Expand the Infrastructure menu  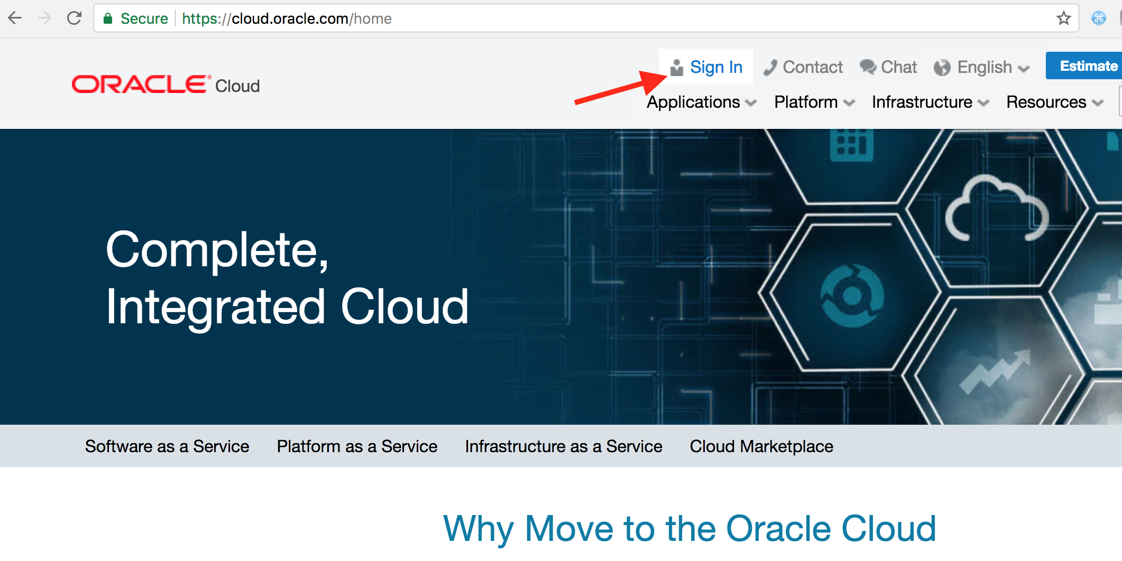point(931,102)
